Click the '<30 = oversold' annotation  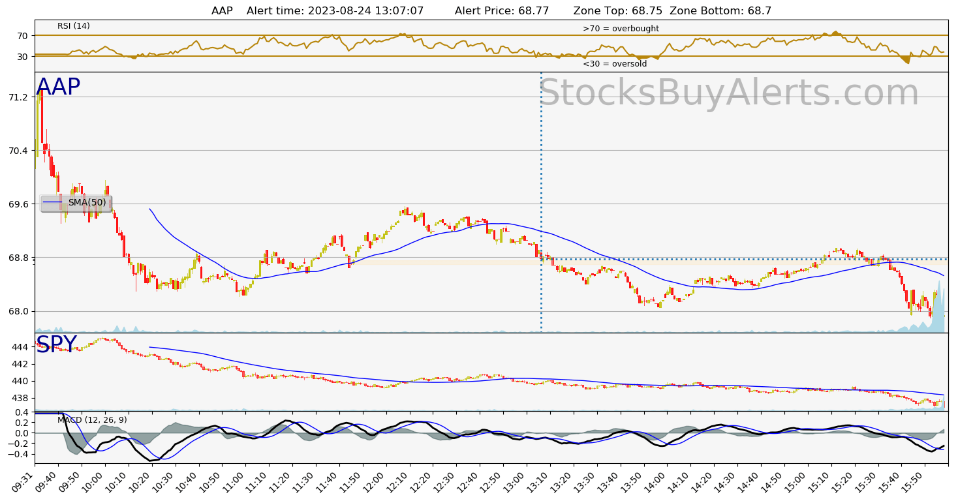tap(615, 64)
